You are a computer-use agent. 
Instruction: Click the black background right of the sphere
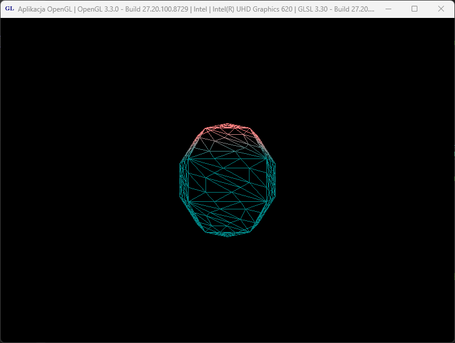point(365,180)
